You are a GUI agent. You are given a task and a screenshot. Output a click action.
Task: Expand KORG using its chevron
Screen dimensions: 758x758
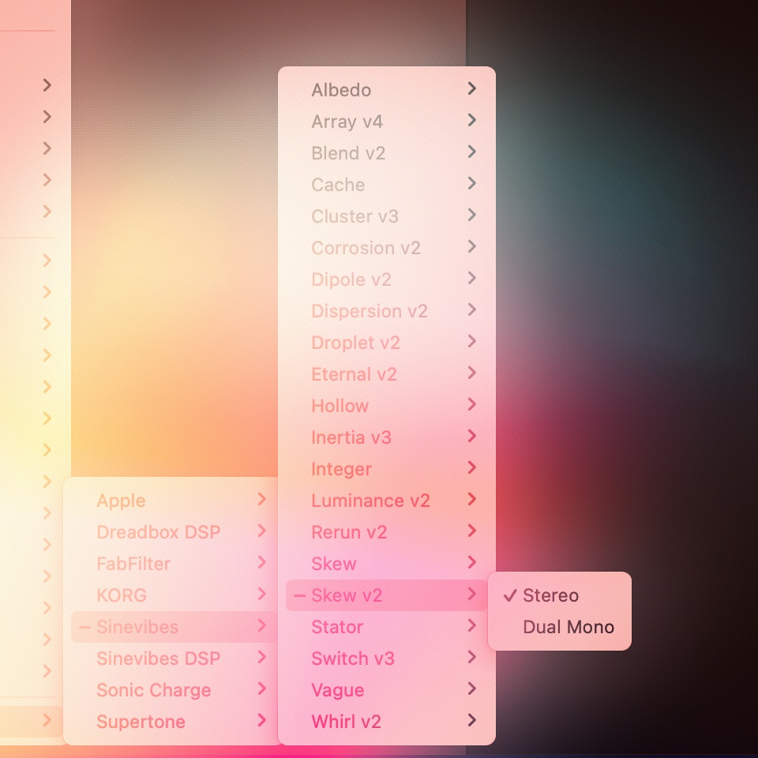pos(262,594)
